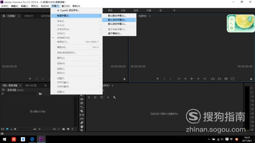Go to In point in Program monitor

179,79
